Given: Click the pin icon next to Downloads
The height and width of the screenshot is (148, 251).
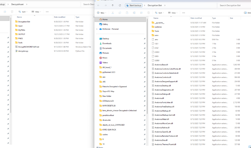Looking at the screenshot, I should point(144,44).
